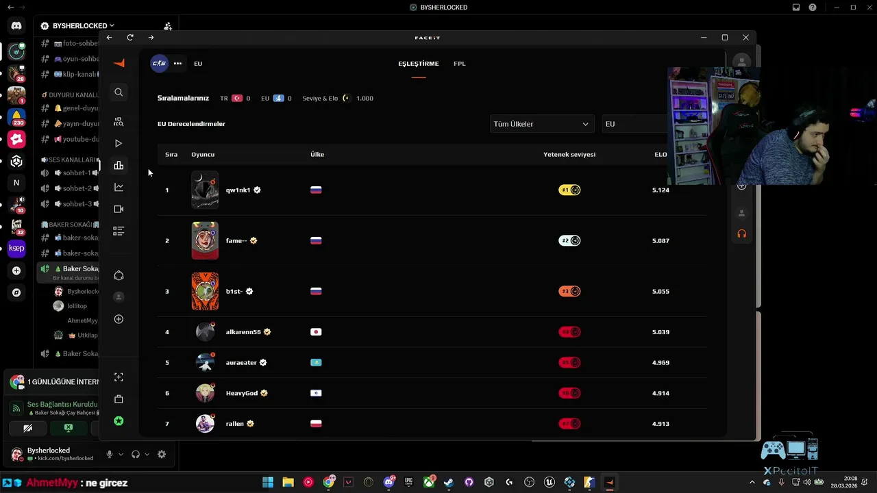Click the Keep server icon in Discord
The width and height of the screenshot is (877, 493).
pyautogui.click(x=16, y=248)
